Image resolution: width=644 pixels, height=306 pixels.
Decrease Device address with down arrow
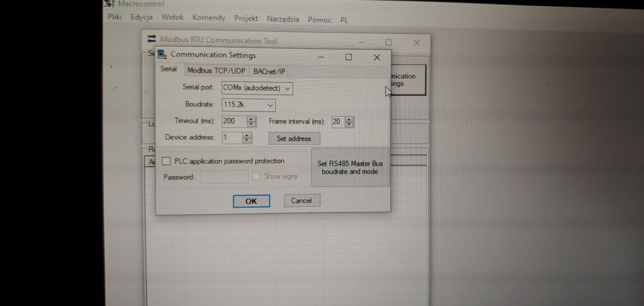247,141
